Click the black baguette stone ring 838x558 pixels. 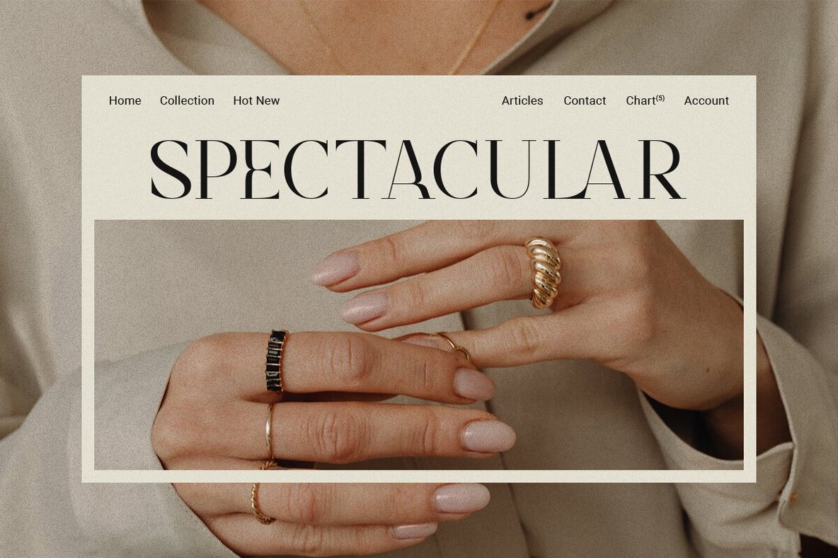[276, 361]
